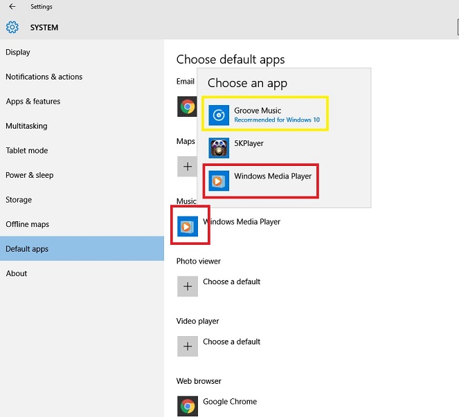This screenshot has width=459, height=417.
Task: Click Recommended for Windows 10 text
Action: 277,120
